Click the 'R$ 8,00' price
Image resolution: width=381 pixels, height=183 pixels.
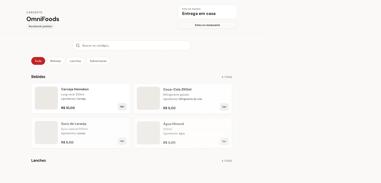tap(67, 142)
